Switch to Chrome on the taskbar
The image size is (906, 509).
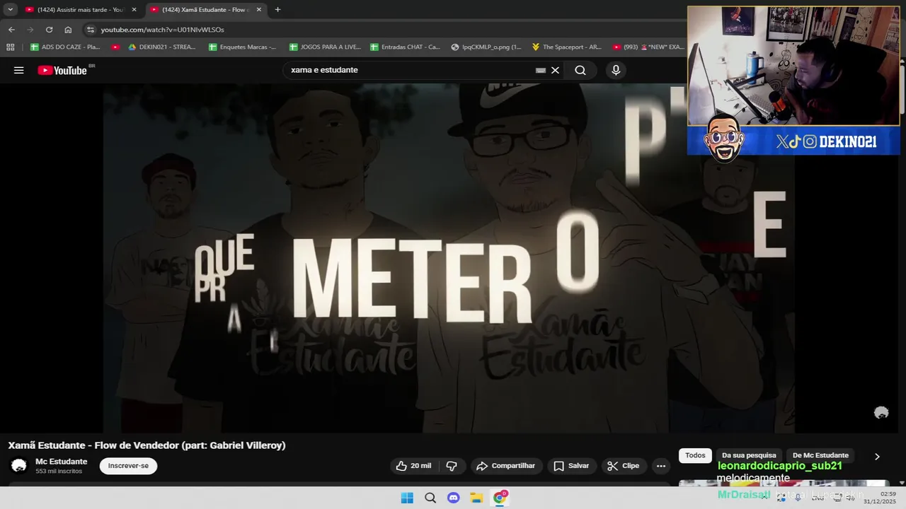tap(500, 498)
